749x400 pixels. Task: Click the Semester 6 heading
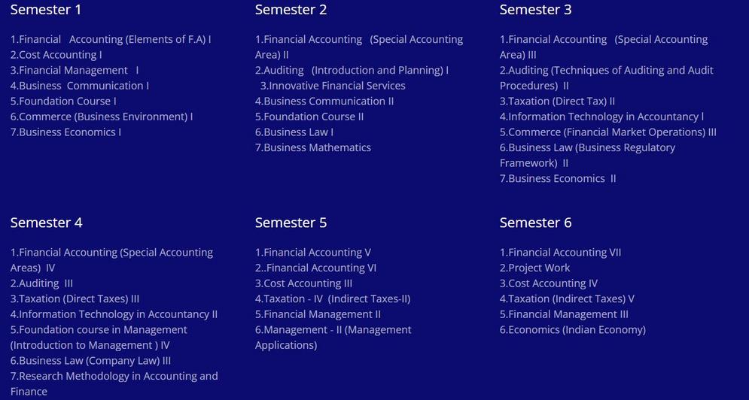(x=535, y=223)
